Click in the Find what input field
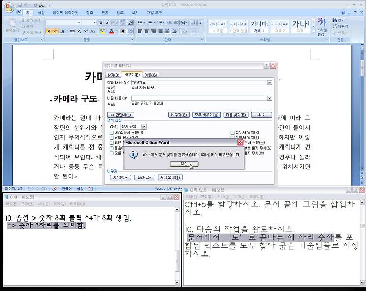This screenshot has width=366, height=292. [199, 82]
